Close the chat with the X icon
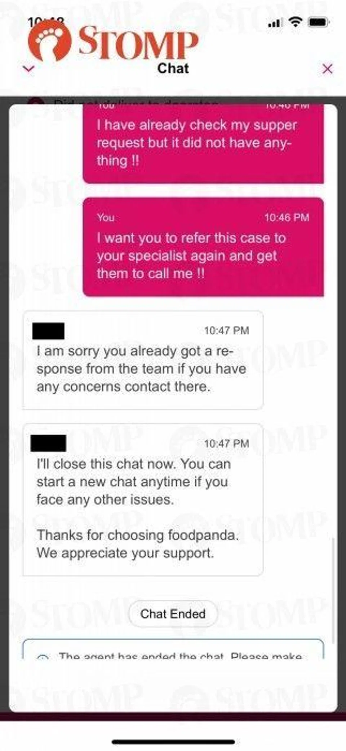Image resolution: width=346 pixels, height=751 pixels. tap(327, 69)
